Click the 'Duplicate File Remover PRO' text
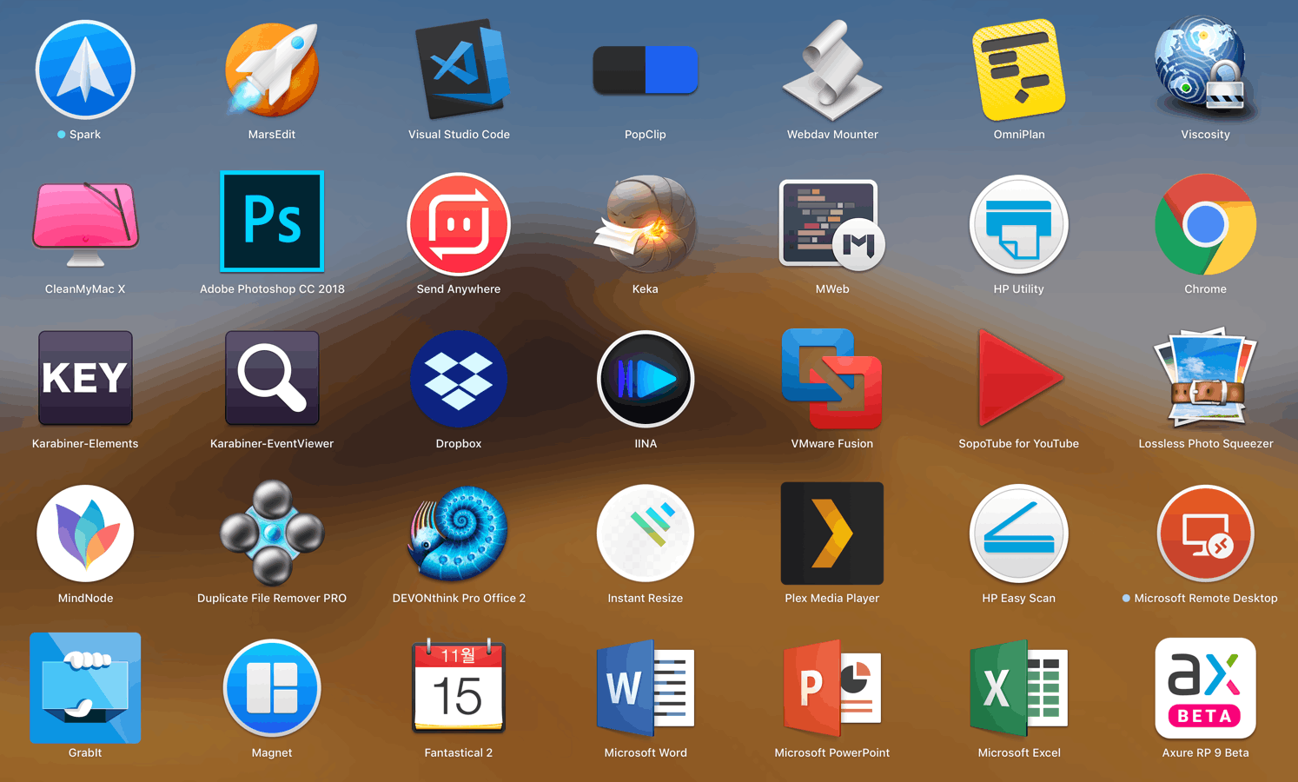Screen dimensions: 1298x782 click(x=272, y=599)
